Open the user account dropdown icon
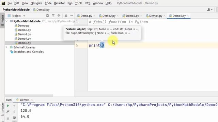The height and width of the screenshot is (122, 218). (x=210, y=10)
